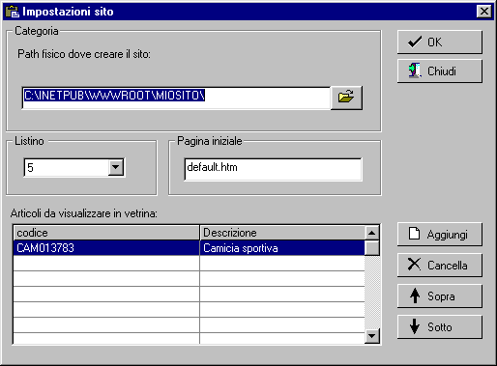Move item down with Sotto
The image size is (497, 366).
point(440,326)
